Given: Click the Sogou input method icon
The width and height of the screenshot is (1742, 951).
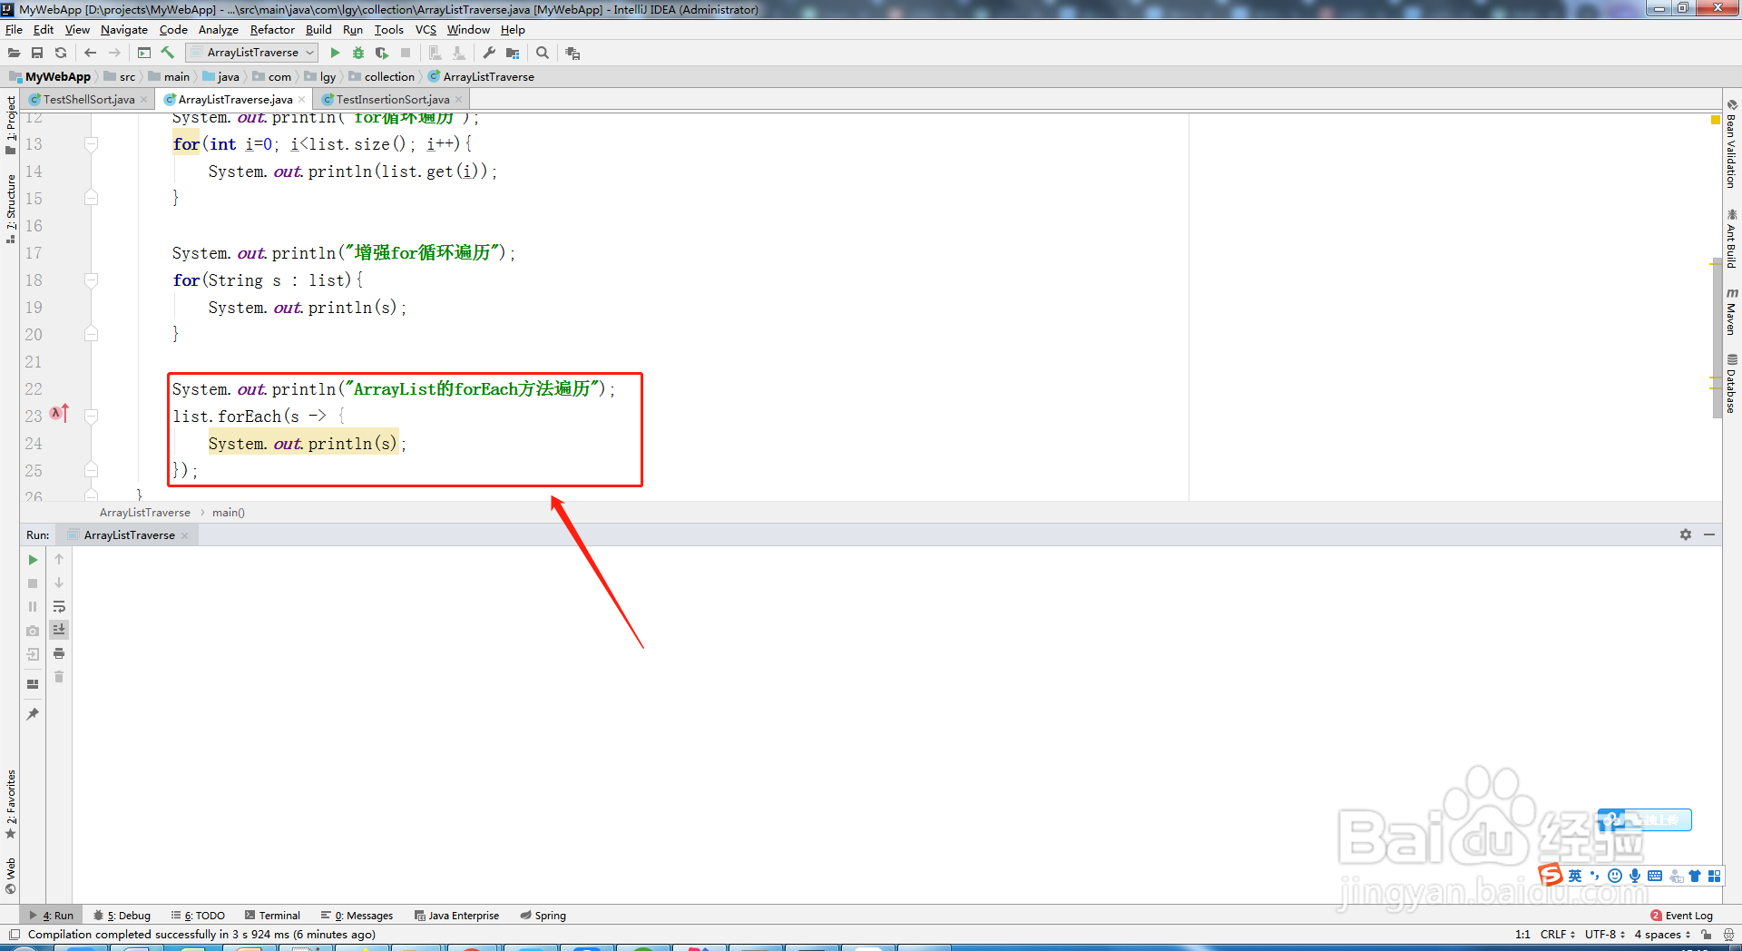Looking at the screenshot, I should click(1551, 875).
